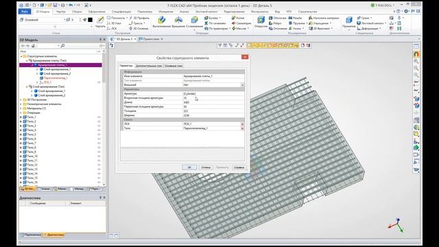Open the Пружина dropdown arrow
The height and width of the screenshot is (247, 439).
307,23
